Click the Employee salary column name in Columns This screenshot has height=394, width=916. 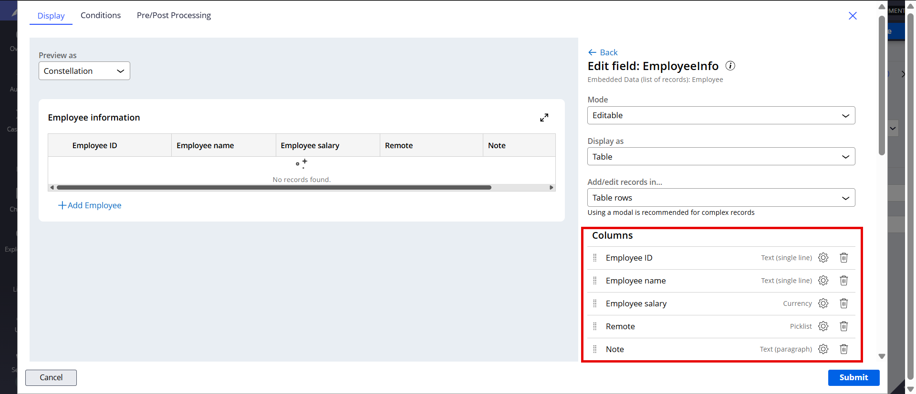(x=636, y=303)
